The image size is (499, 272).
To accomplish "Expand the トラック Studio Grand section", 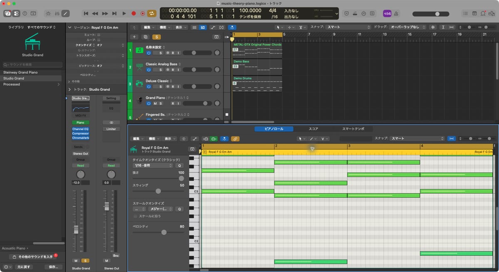I will point(70,89).
